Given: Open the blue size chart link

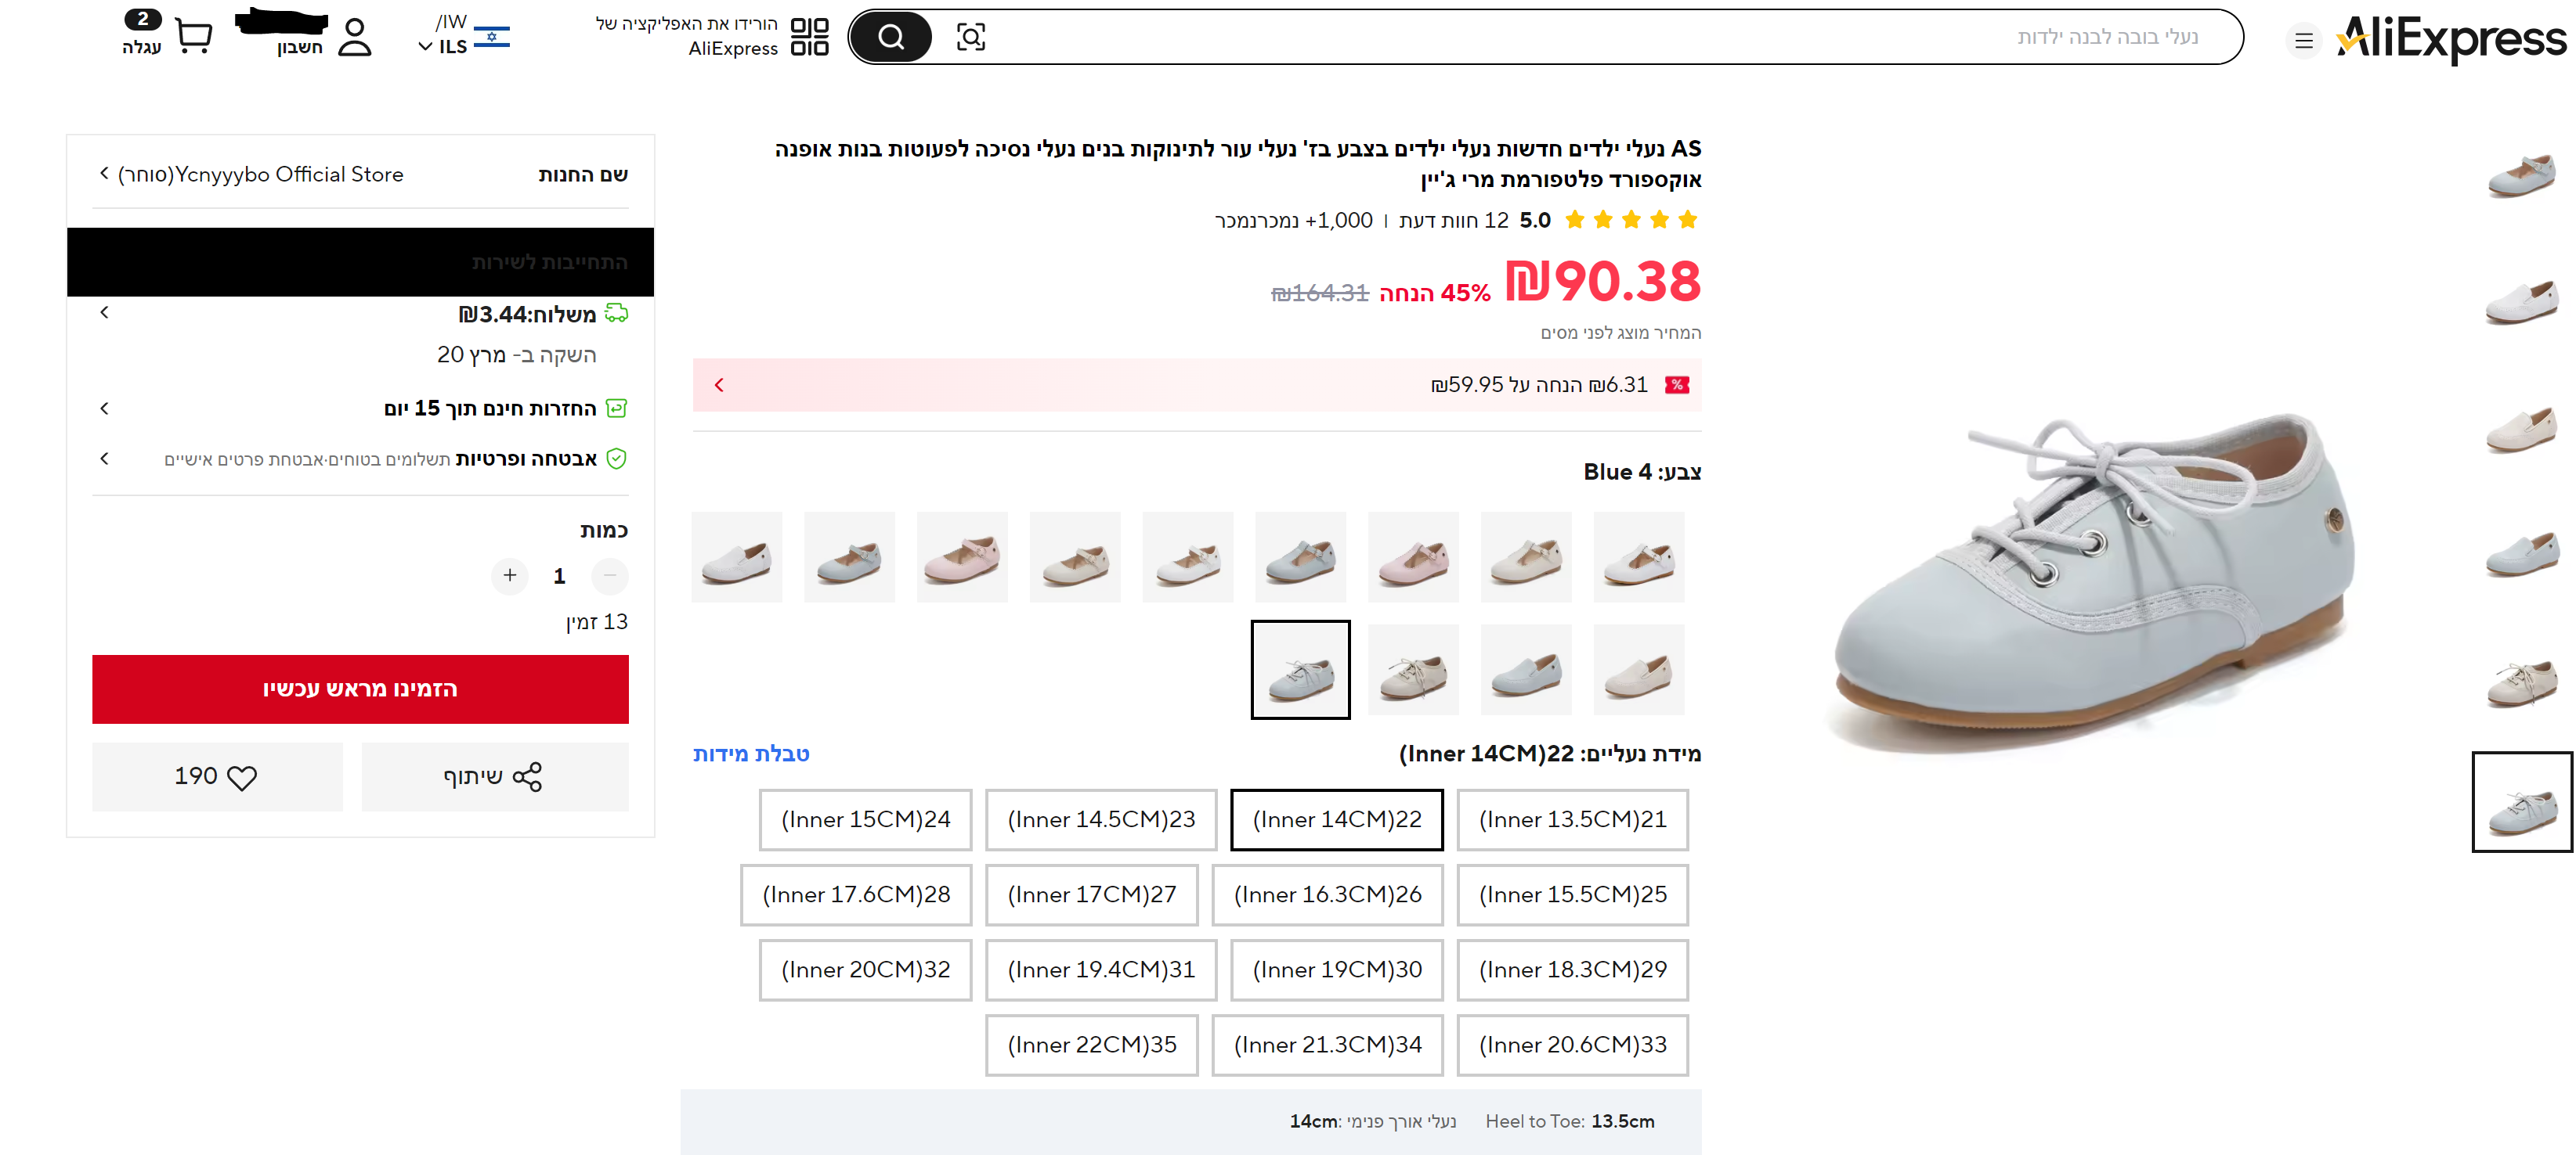Looking at the screenshot, I should (x=751, y=754).
